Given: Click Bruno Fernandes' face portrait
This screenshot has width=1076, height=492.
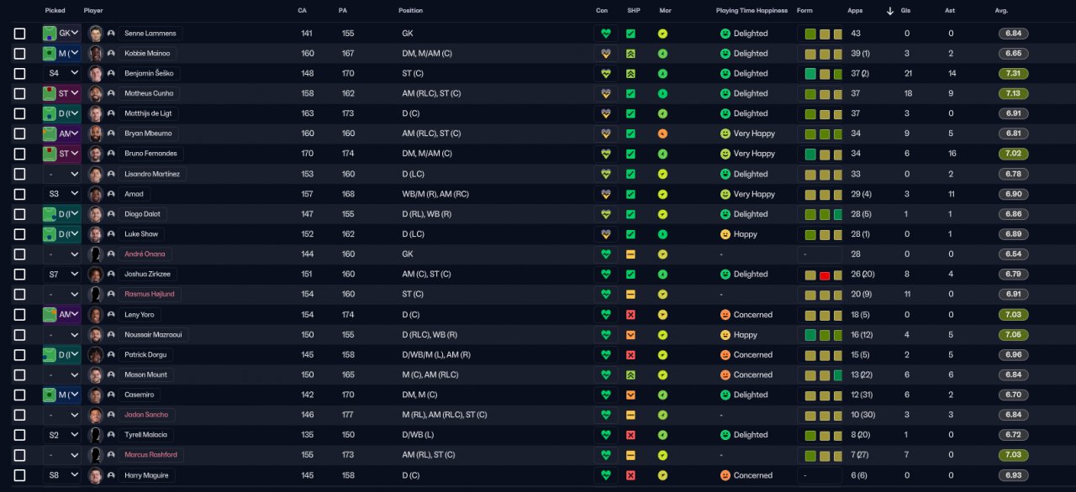Looking at the screenshot, I should point(95,154).
